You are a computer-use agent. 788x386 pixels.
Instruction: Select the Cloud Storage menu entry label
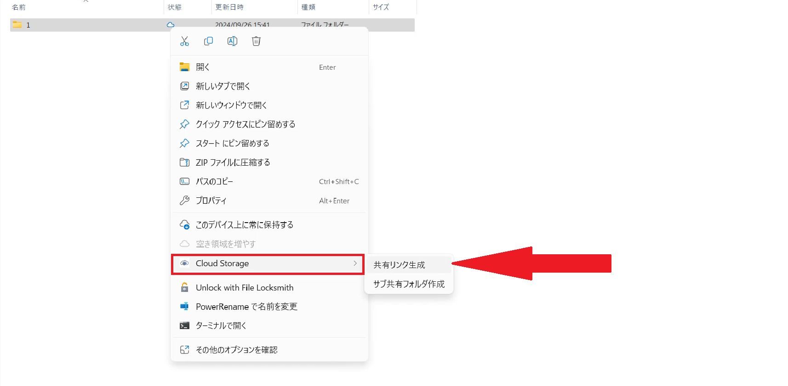[222, 263]
